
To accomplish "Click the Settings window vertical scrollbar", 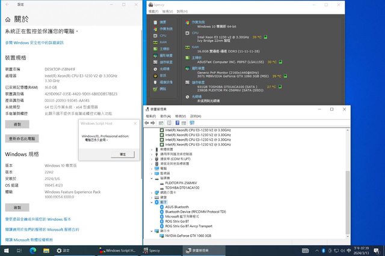I will [141, 106].
